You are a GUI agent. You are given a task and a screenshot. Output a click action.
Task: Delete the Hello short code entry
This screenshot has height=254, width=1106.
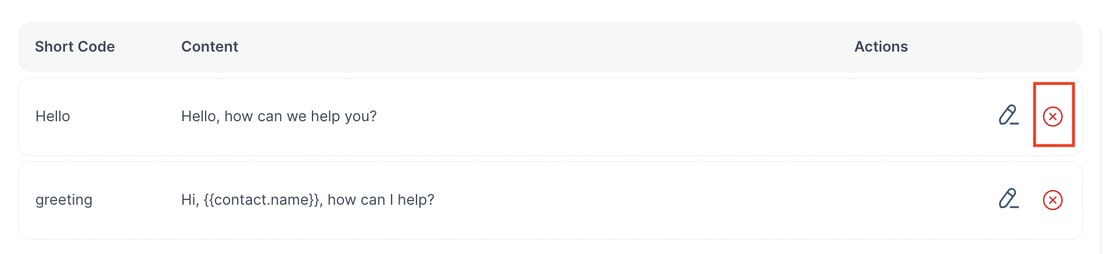point(1053,117)
